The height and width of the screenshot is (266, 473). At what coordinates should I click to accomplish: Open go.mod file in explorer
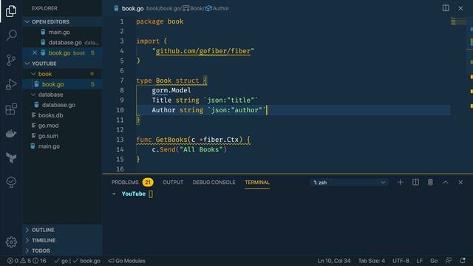(62, 126)
